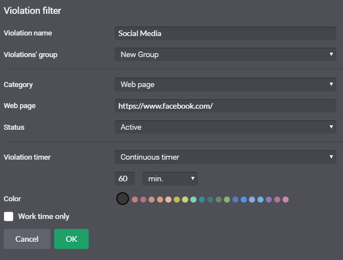Click the Violation name text field

point(226,33)
